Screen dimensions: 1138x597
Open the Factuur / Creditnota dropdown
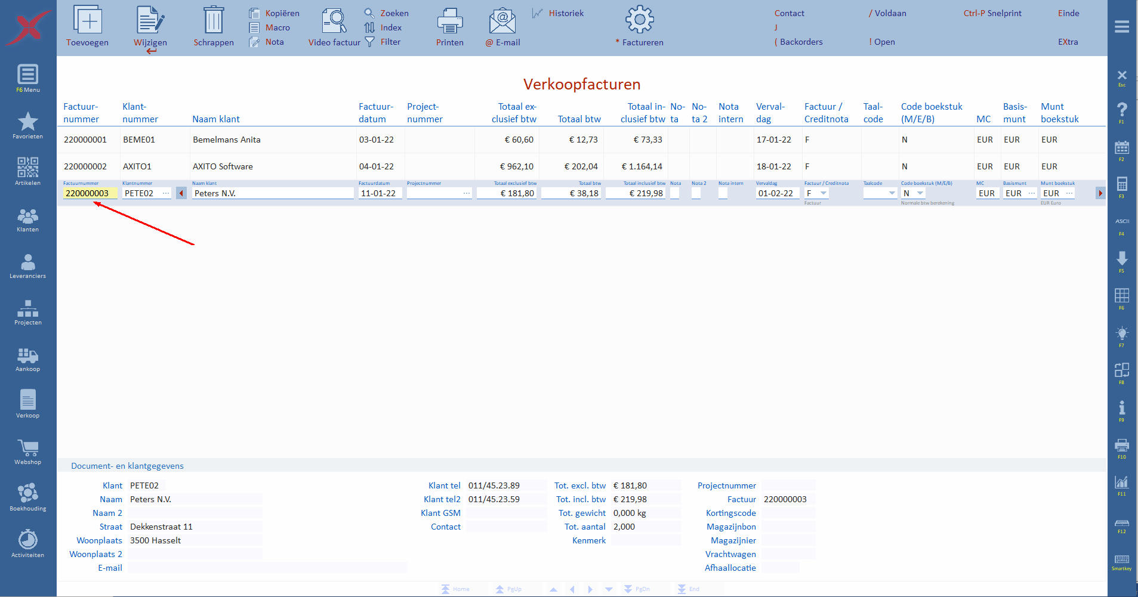point(824,193)
